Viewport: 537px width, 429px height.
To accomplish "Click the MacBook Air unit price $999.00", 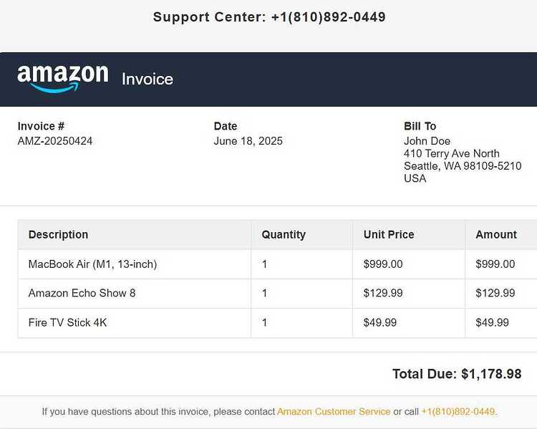I will point(383,264).
